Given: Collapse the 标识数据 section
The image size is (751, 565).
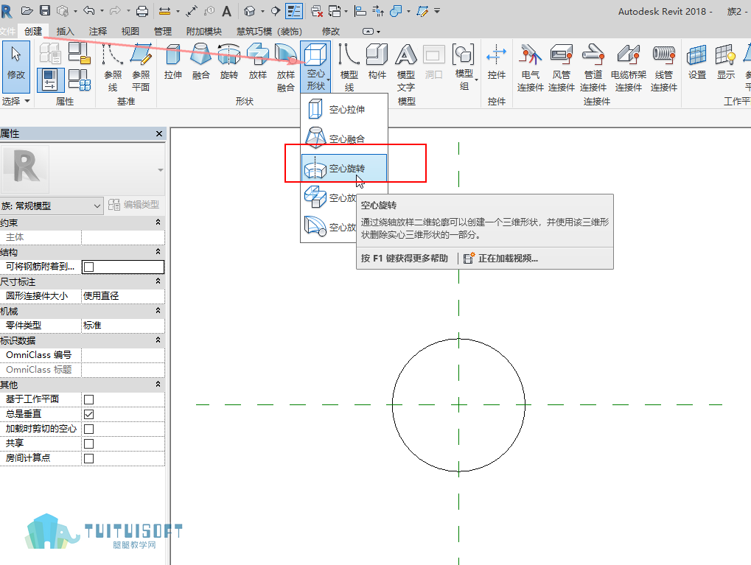Looking at the screenshot, I should [158, 340].
